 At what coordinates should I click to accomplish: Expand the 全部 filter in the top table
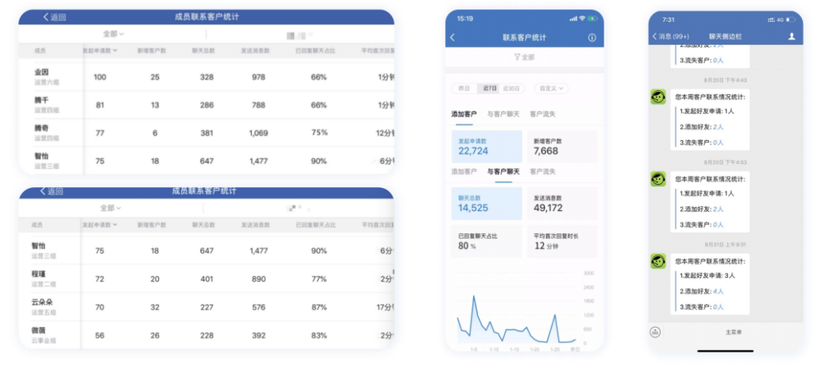(113, 34)
